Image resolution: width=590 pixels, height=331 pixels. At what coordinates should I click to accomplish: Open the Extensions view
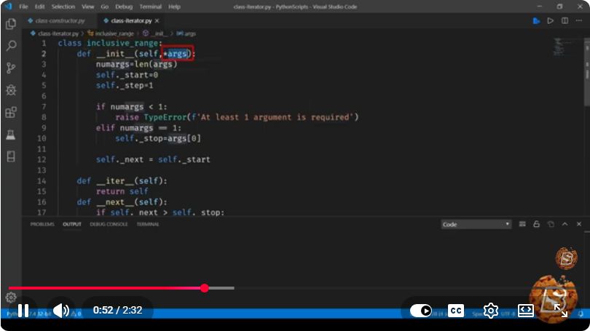11,112
